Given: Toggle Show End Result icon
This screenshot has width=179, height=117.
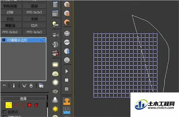Looking at the screenshot, I should 14,86.
